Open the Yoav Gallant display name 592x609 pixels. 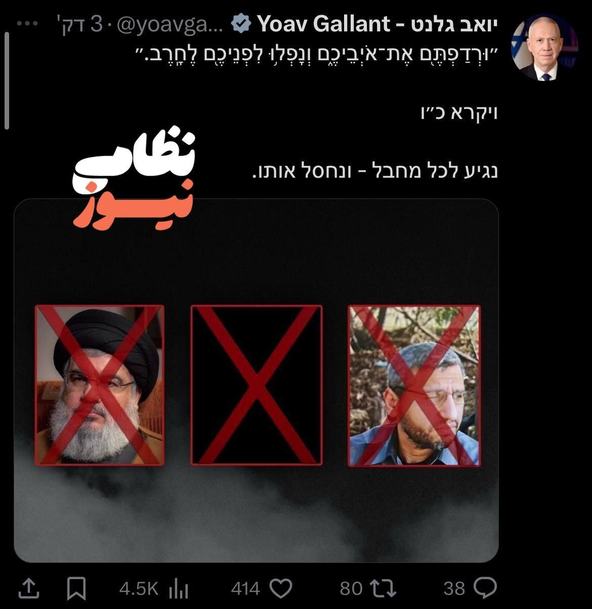pos(378,24)
